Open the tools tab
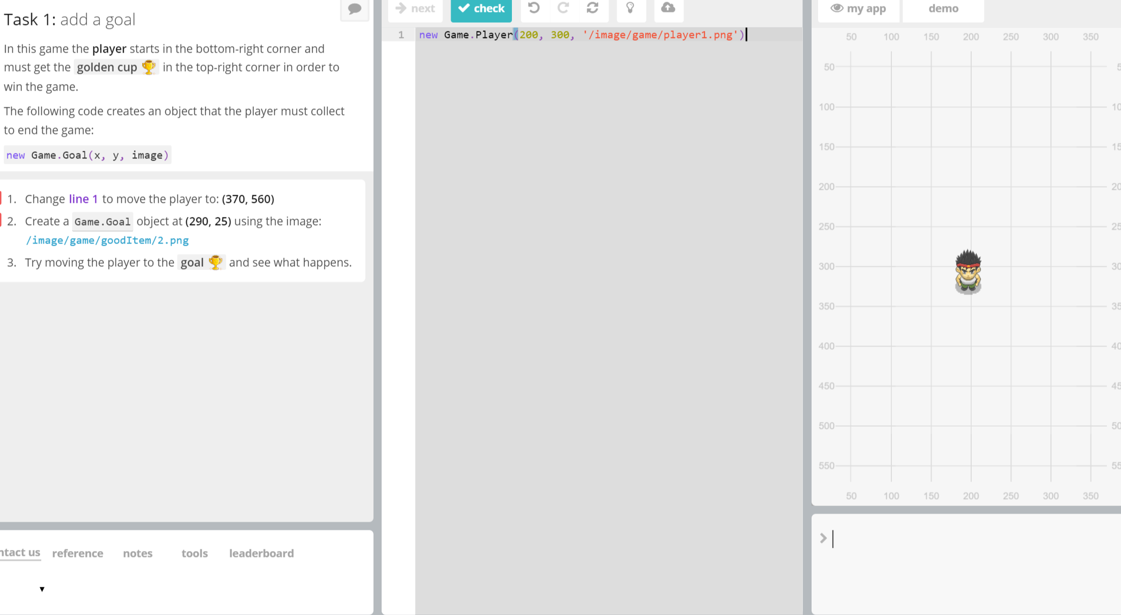Image resolution: width=1121 pixels, height=615 pixels. coord(194,553)
